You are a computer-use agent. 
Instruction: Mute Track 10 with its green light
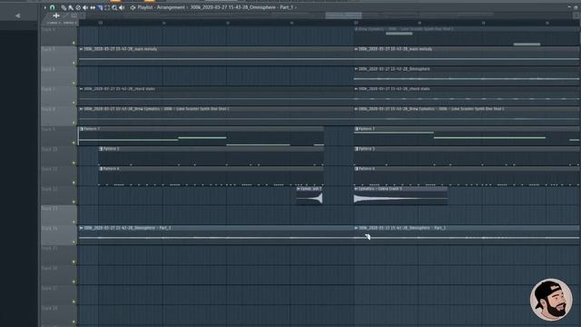74,163
